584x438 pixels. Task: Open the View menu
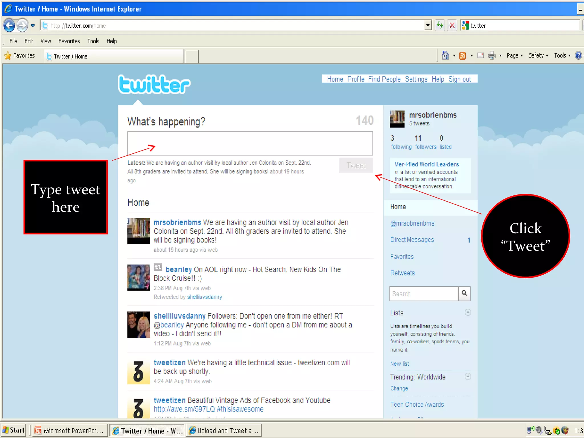46,41
